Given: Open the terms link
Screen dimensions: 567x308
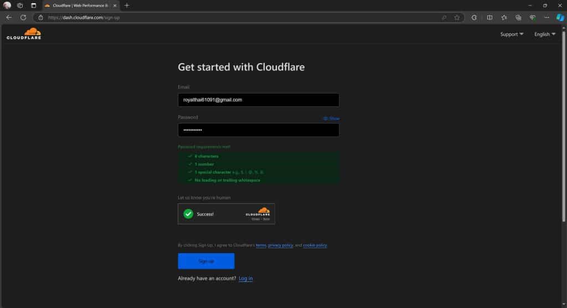Looking at the screenshot, I should click(x=261, y=245).
